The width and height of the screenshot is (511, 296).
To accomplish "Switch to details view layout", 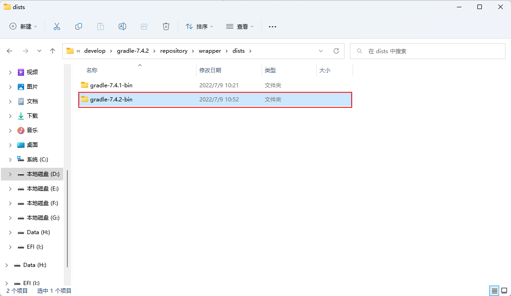I will (x=494, y=291).
